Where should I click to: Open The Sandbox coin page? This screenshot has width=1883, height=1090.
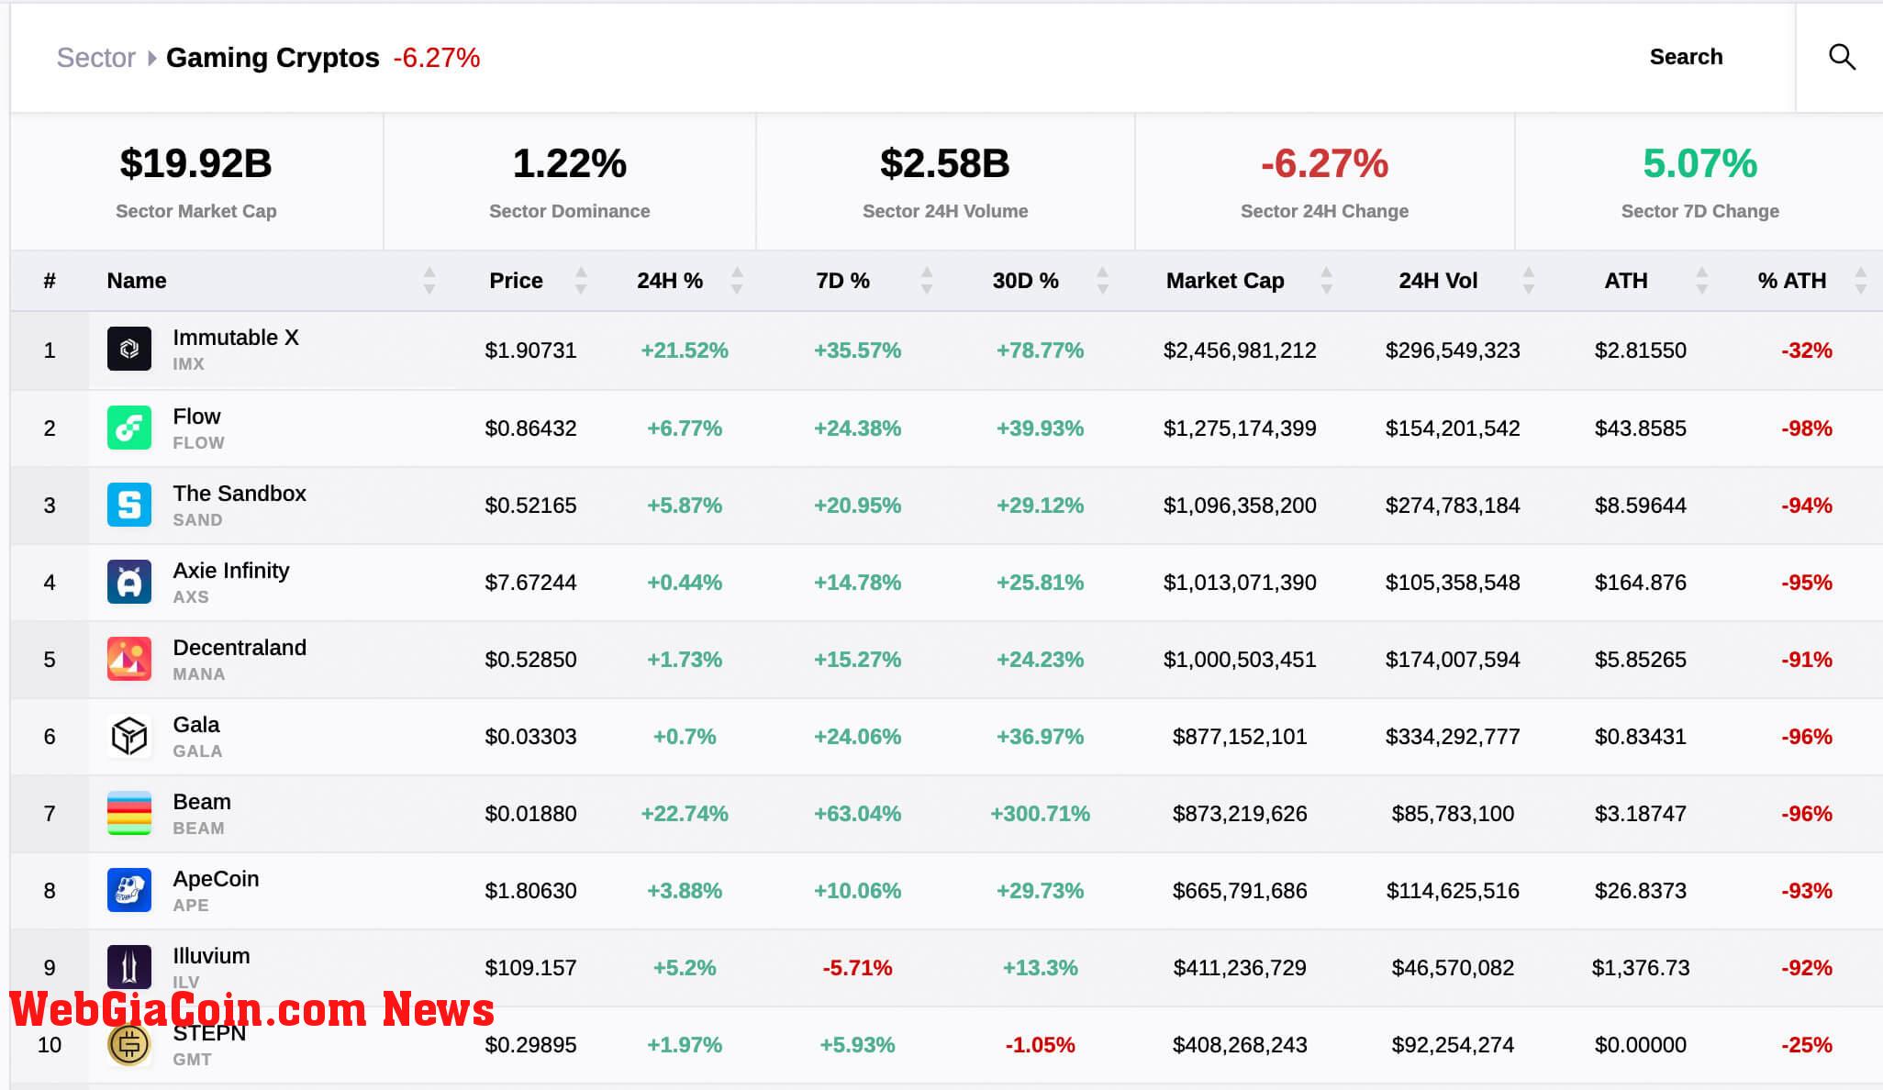pos(240,494)
